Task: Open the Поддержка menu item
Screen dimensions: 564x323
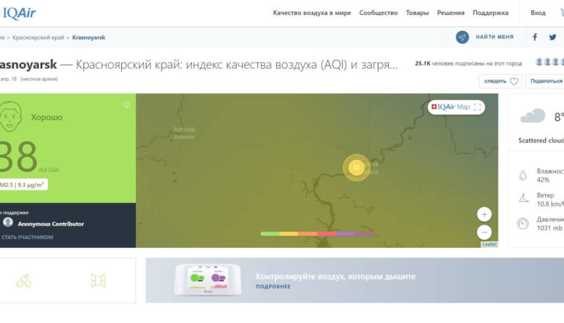Action: click(490, 13)
